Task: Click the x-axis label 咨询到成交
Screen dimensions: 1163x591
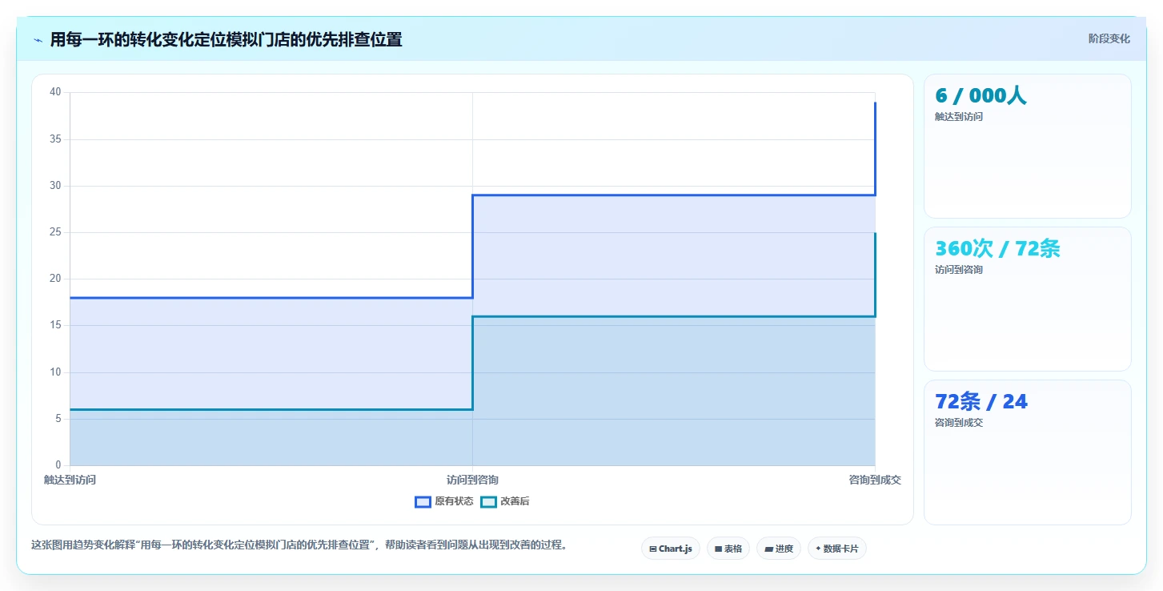Action: point(875,480)
